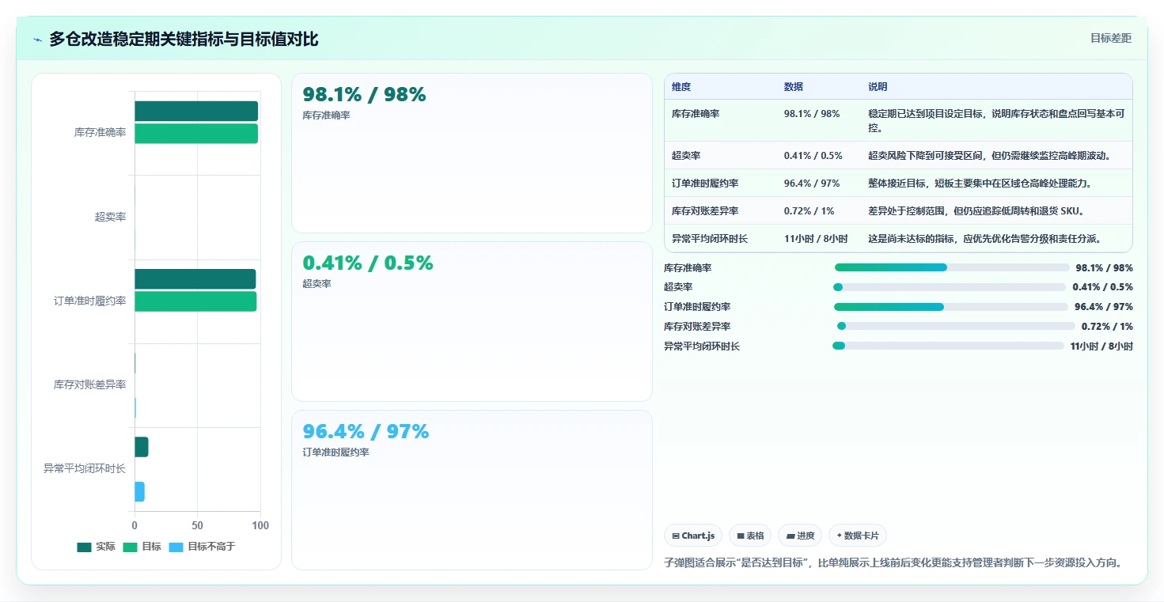Select the 96.4% / 97% data card value
This screenshot has height=602, width=1164.
(x=366, y=432)
